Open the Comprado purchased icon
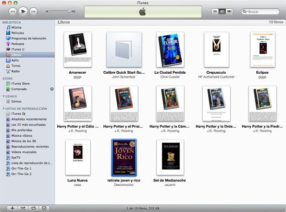The width and height of the screenshot is (286, 212). (x=8, y=89)
